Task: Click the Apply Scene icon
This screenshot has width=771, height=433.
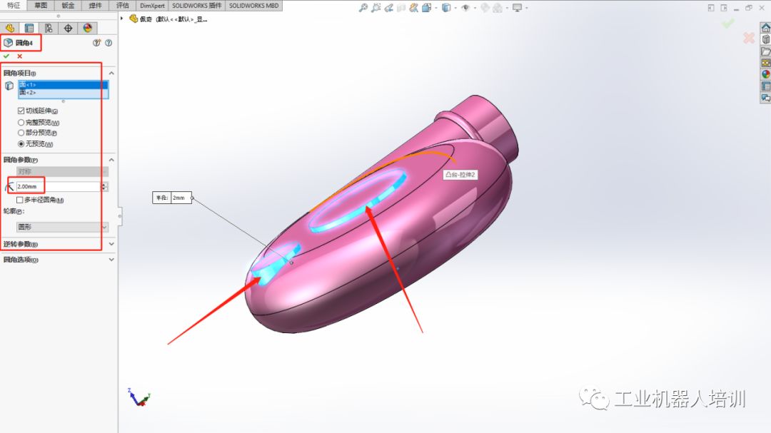Action: 498,7
